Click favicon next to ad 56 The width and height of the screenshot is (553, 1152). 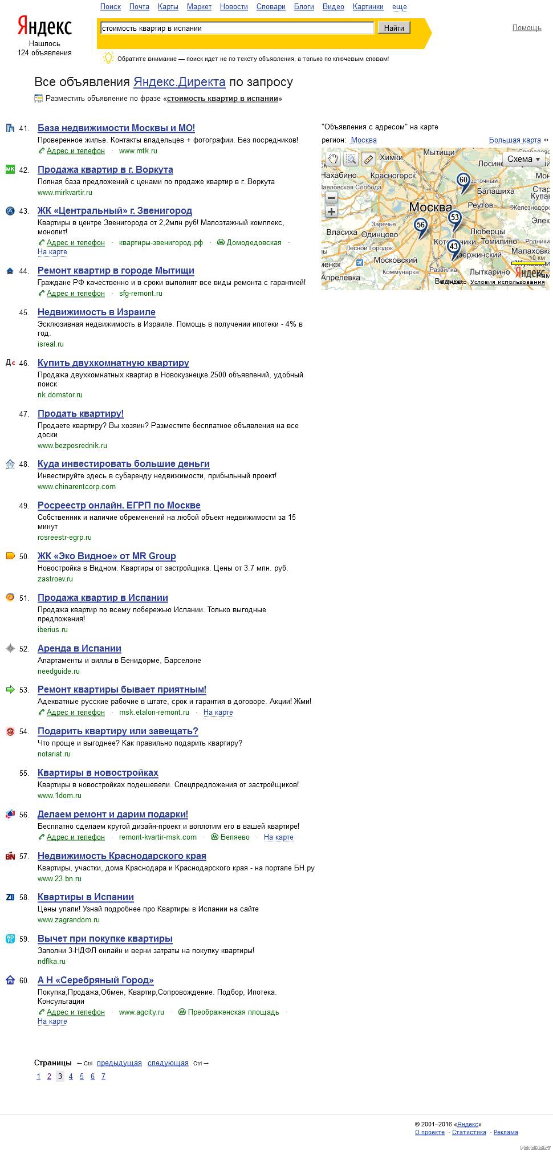(x=10, y=814)
